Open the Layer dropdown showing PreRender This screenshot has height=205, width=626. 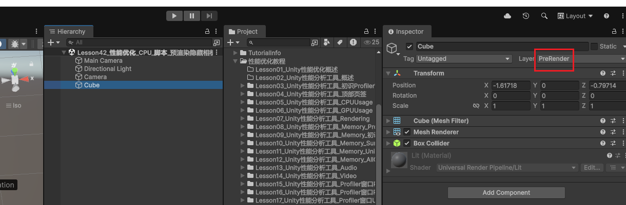pyautogui.click(x=580, y=59)
